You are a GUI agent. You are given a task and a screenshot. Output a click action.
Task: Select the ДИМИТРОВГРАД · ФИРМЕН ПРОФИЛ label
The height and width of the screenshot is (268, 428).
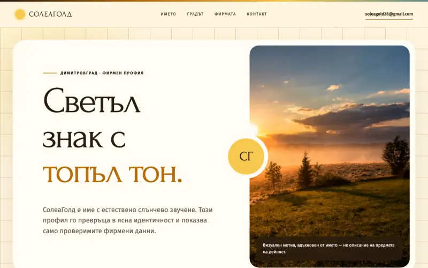tap(102, 73)
